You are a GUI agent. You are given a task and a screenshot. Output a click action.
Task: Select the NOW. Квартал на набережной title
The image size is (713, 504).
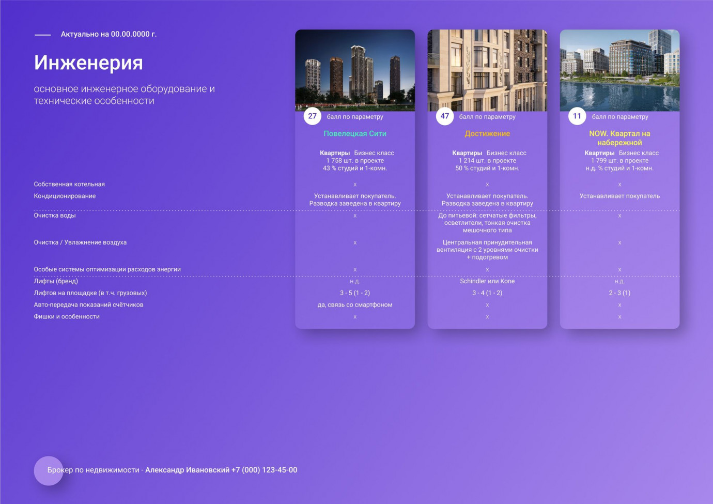[x=619, y=138]
